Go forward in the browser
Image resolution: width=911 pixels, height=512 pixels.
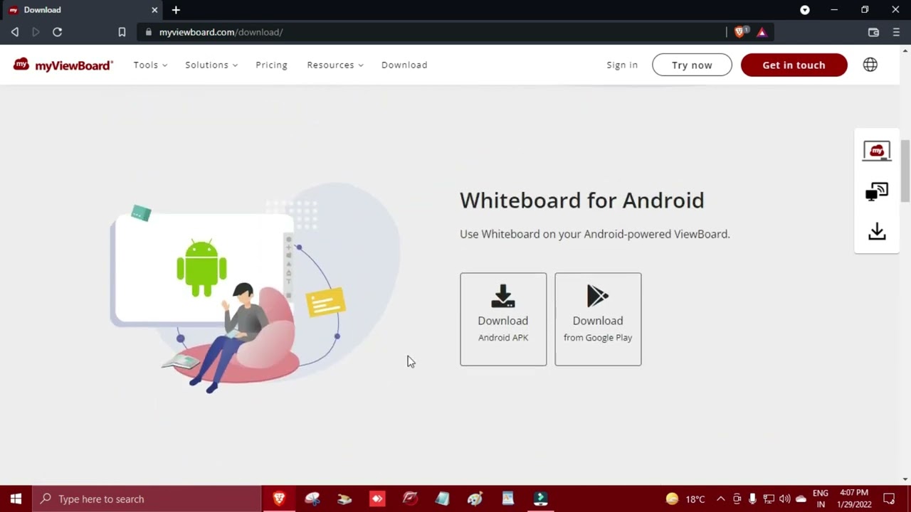point(36,32)
